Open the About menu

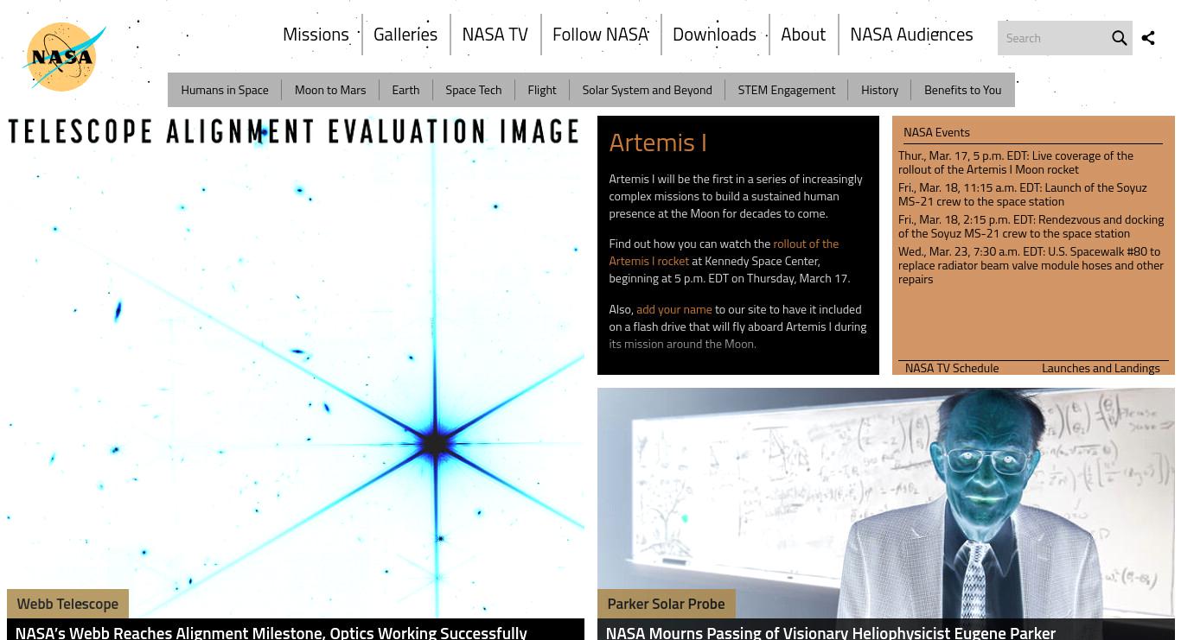point(803,35)
